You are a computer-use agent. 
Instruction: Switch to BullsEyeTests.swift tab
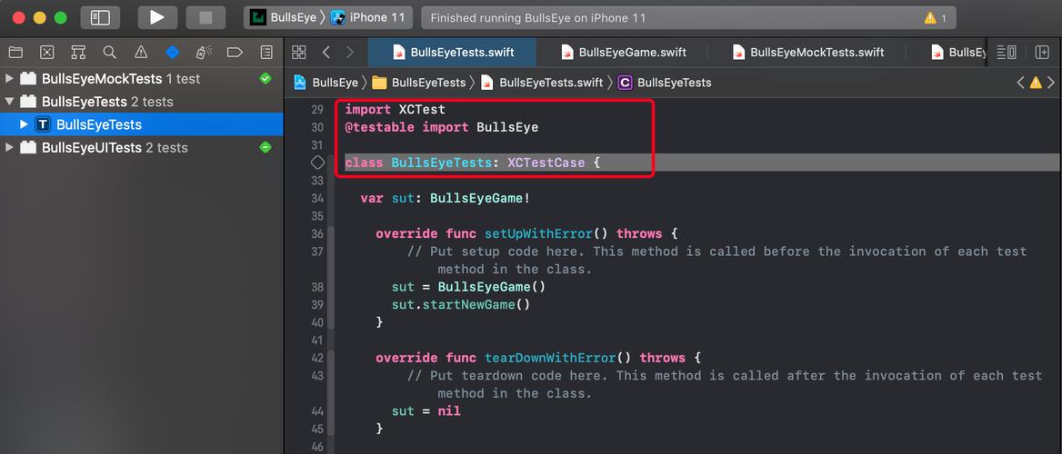(453, 52)
